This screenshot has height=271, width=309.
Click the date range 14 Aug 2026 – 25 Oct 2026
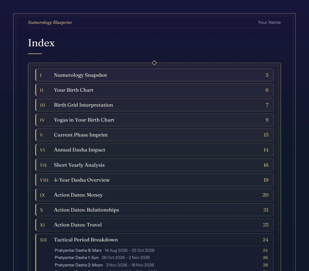pos(129,250)
